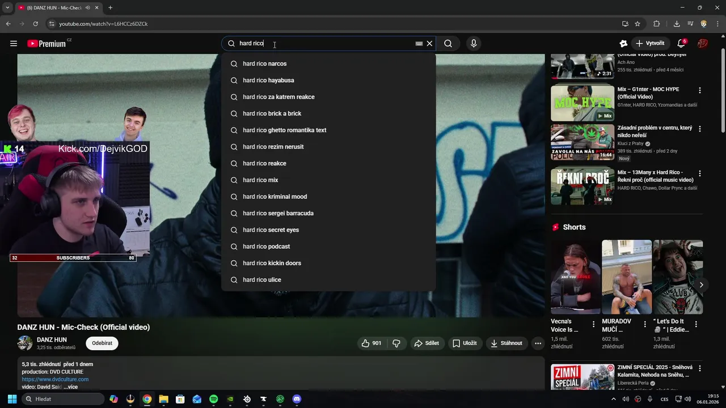Screen dimensions: 726x408
Task: Click the Sdílet share button
Action: point(427,343)
